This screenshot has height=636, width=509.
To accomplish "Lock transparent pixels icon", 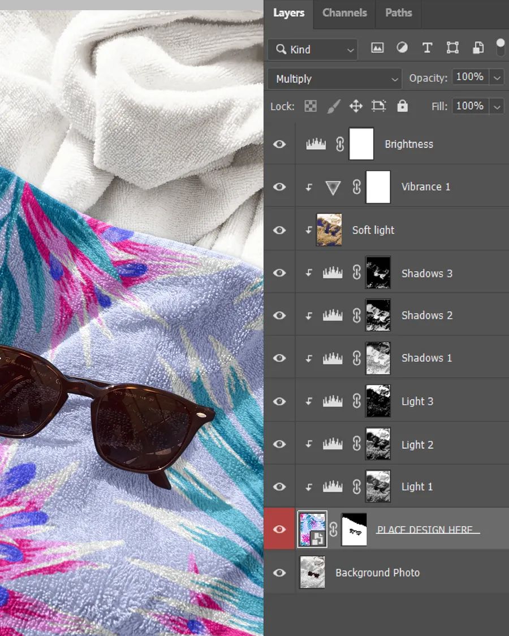I will tap(310, 106).
